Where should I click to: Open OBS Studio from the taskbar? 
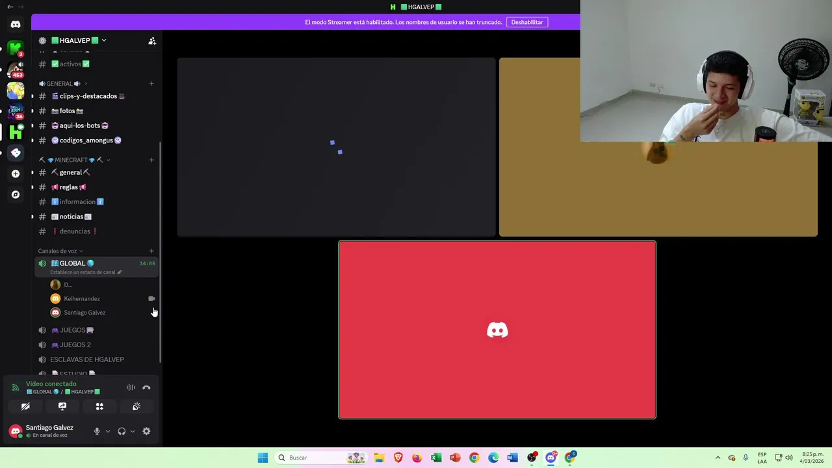tap(532, 458)
